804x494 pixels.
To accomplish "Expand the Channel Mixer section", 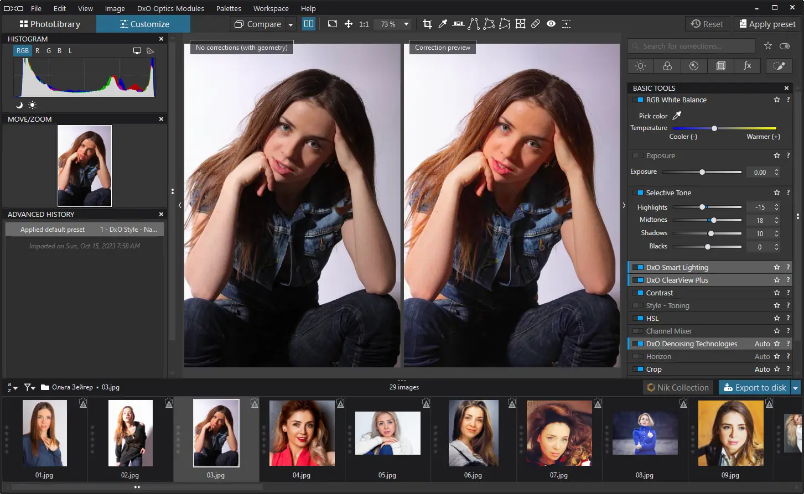I will tap(668, 331).
